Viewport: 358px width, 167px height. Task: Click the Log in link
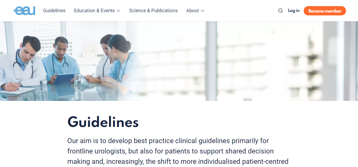tap(294, 11)
